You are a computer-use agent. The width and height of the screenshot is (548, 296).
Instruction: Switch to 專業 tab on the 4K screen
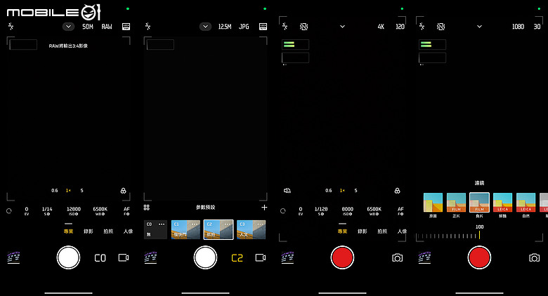point(343,231)
